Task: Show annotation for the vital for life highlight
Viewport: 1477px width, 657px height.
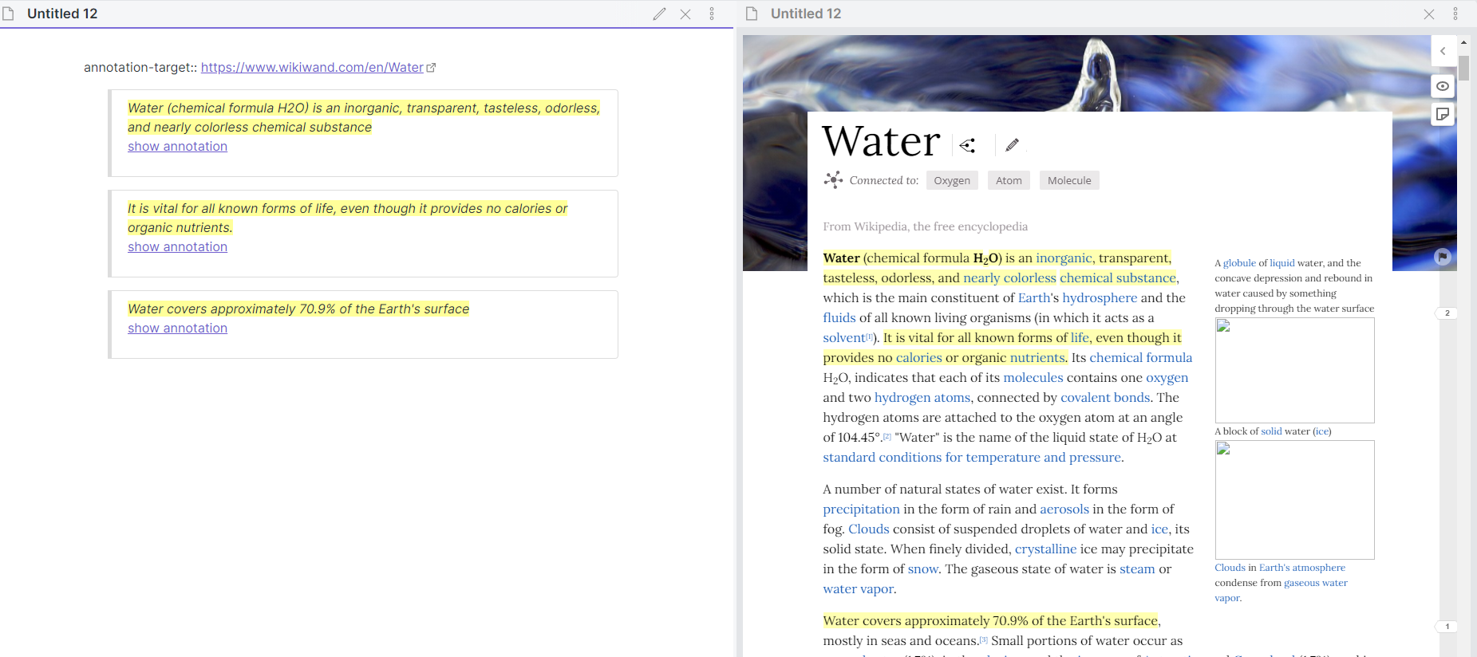Action: click(x=177, y=247)
